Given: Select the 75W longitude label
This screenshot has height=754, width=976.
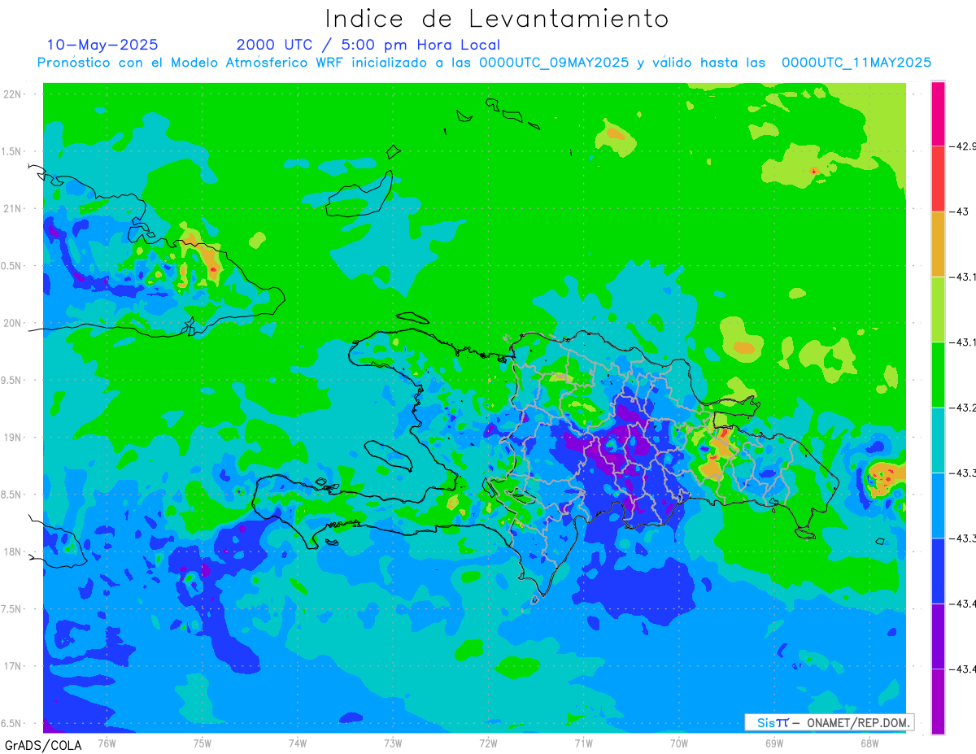Looking at the screenshot, I should [x=203, y=743].
